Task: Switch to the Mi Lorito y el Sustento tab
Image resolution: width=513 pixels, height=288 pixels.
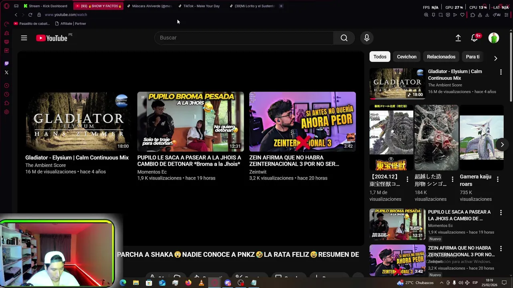Action: 252,6
